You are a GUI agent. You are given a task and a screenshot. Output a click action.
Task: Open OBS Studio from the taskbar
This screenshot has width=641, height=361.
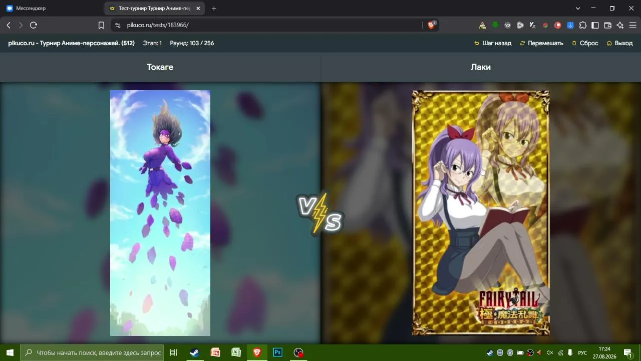(298, 352)
